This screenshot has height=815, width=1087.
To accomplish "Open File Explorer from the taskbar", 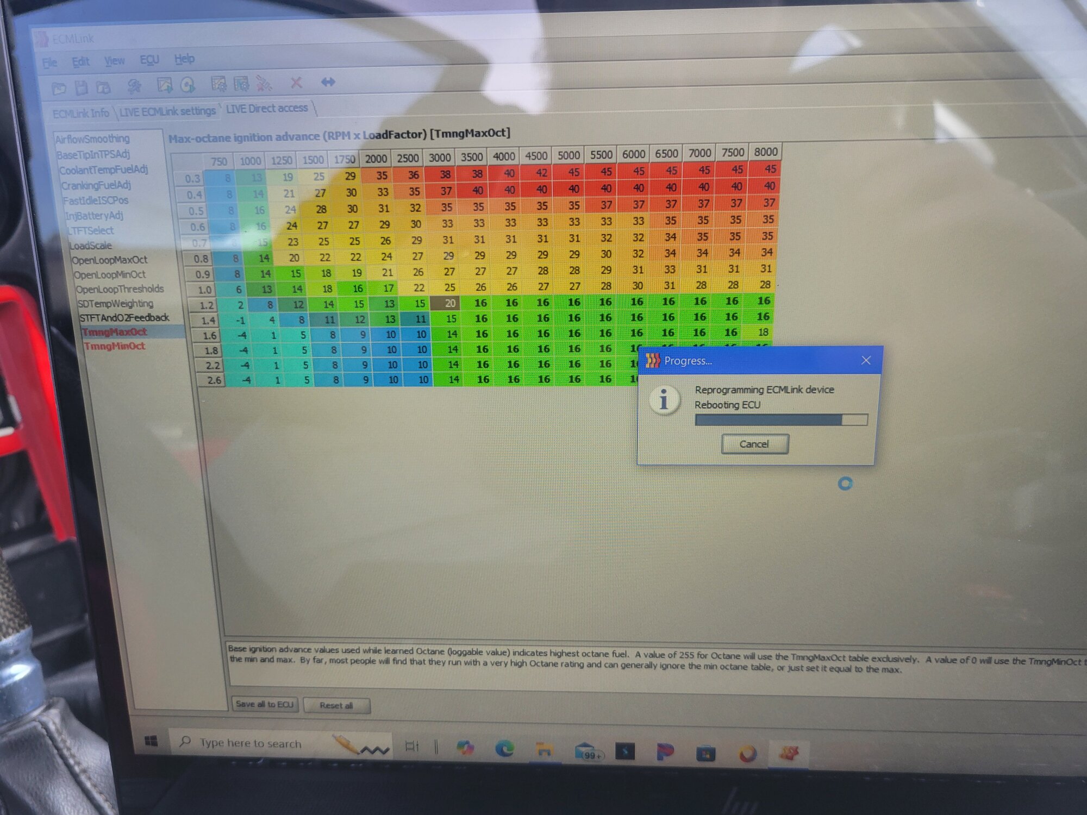I will [544, 750].
